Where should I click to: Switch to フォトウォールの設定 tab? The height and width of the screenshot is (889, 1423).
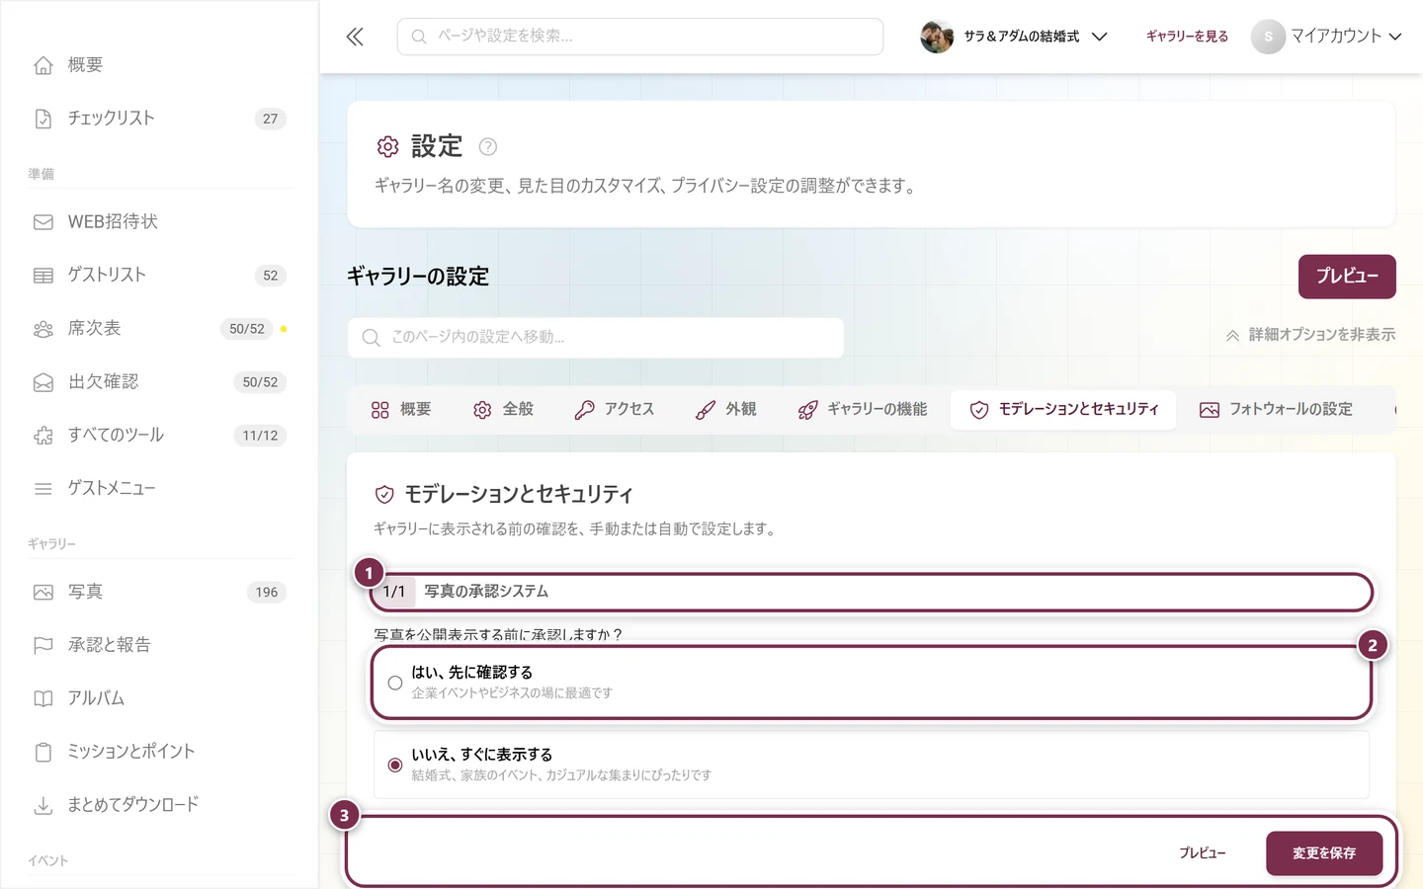pos(1277,410)
